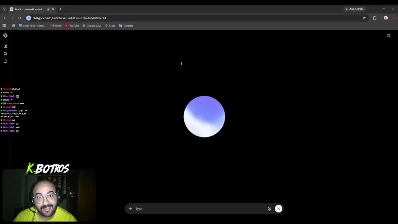Reload the page

point(20,18)
